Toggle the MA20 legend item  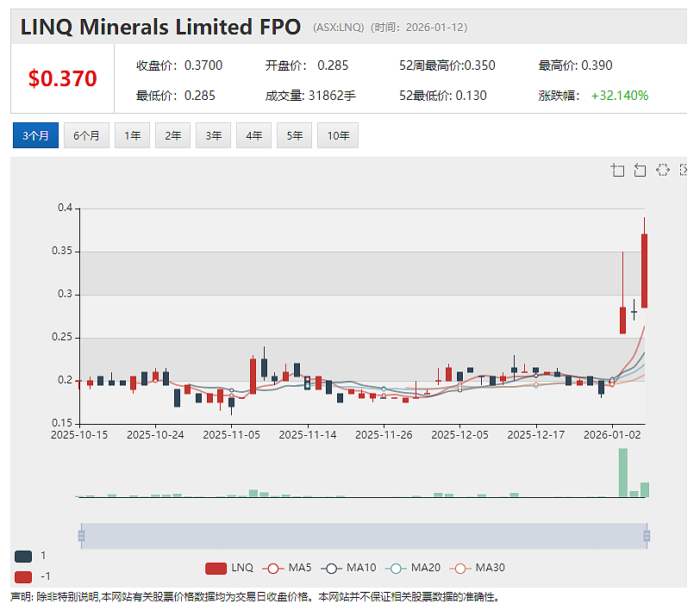point(412,568)
